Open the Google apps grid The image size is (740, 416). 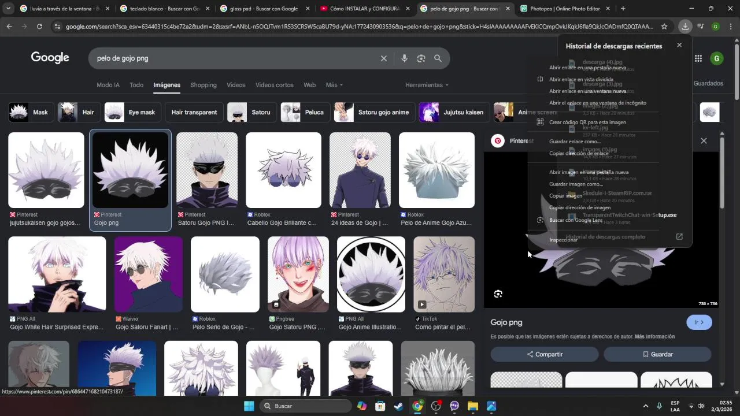[x=698, y=58]
